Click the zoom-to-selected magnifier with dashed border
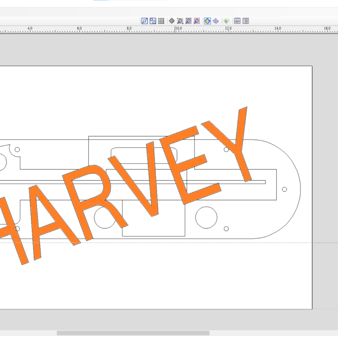338x338 pixels. pos(196,21)
